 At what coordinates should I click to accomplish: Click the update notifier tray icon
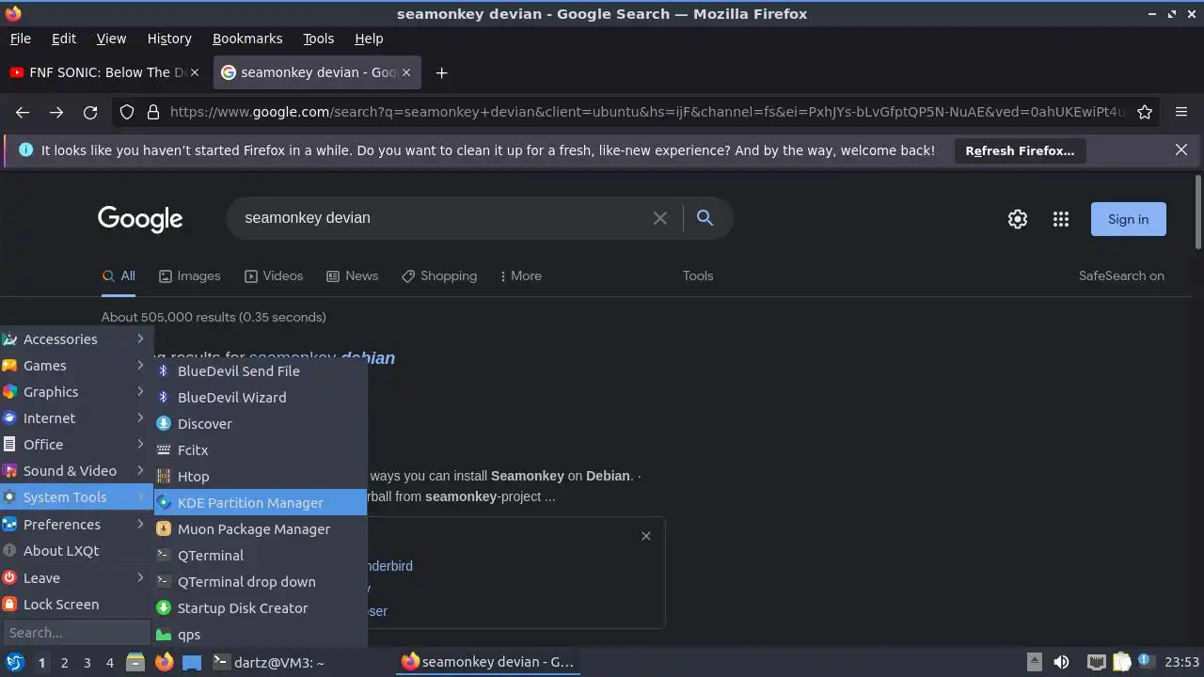click(1147, 662)
